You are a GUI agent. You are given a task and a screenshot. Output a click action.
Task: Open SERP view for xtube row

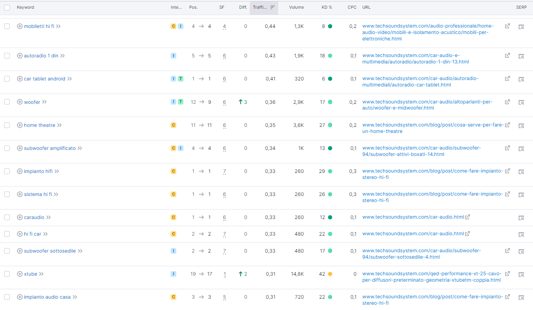click(x=521, y=275)
